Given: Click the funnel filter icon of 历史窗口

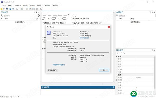Looking at the screenshot, I should click(x=35, y=12).
